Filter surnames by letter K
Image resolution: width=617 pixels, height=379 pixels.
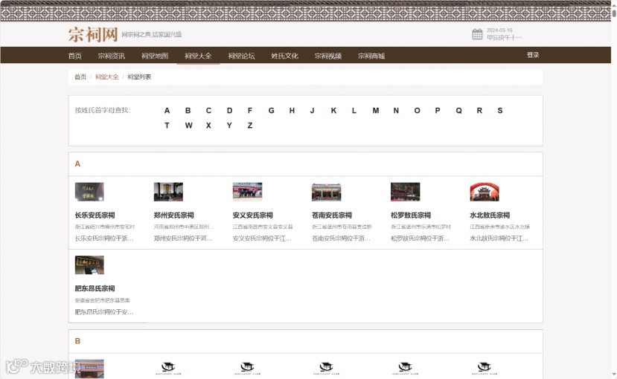click(x=333, y=111)
